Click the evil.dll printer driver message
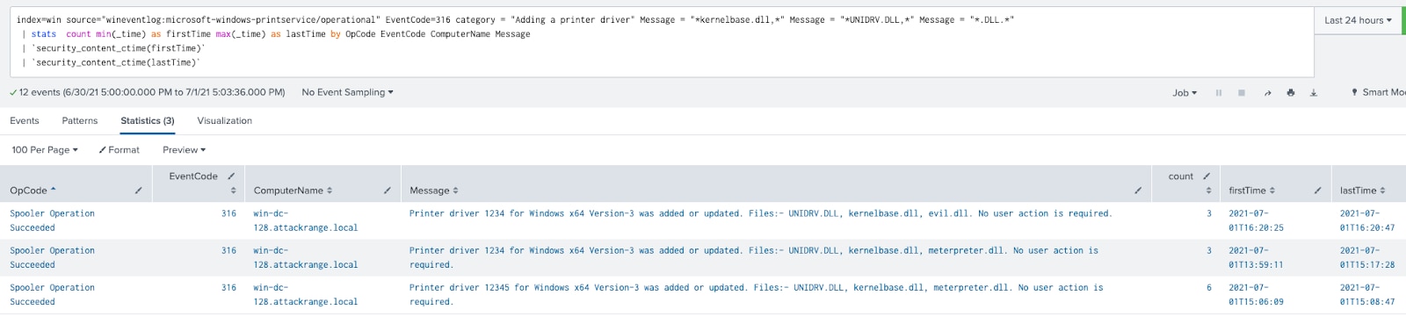The image size is (1406, 324). coord(761,213)
